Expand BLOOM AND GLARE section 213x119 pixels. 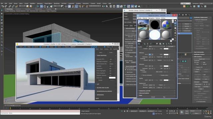(103, 88)
